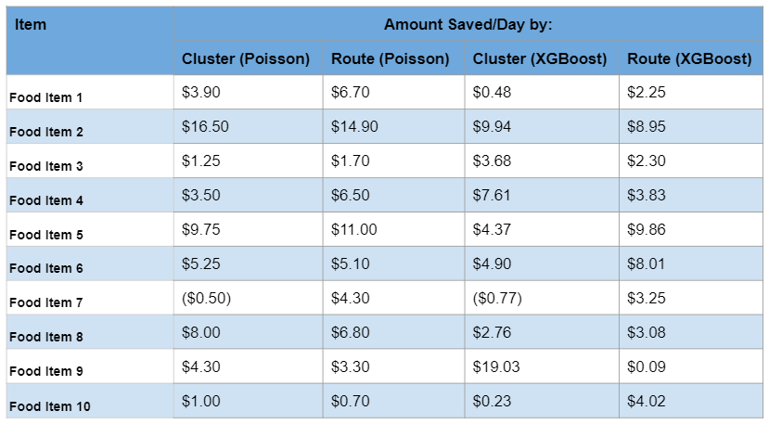Select the "Food Item 7" row label

click(46, 302)
